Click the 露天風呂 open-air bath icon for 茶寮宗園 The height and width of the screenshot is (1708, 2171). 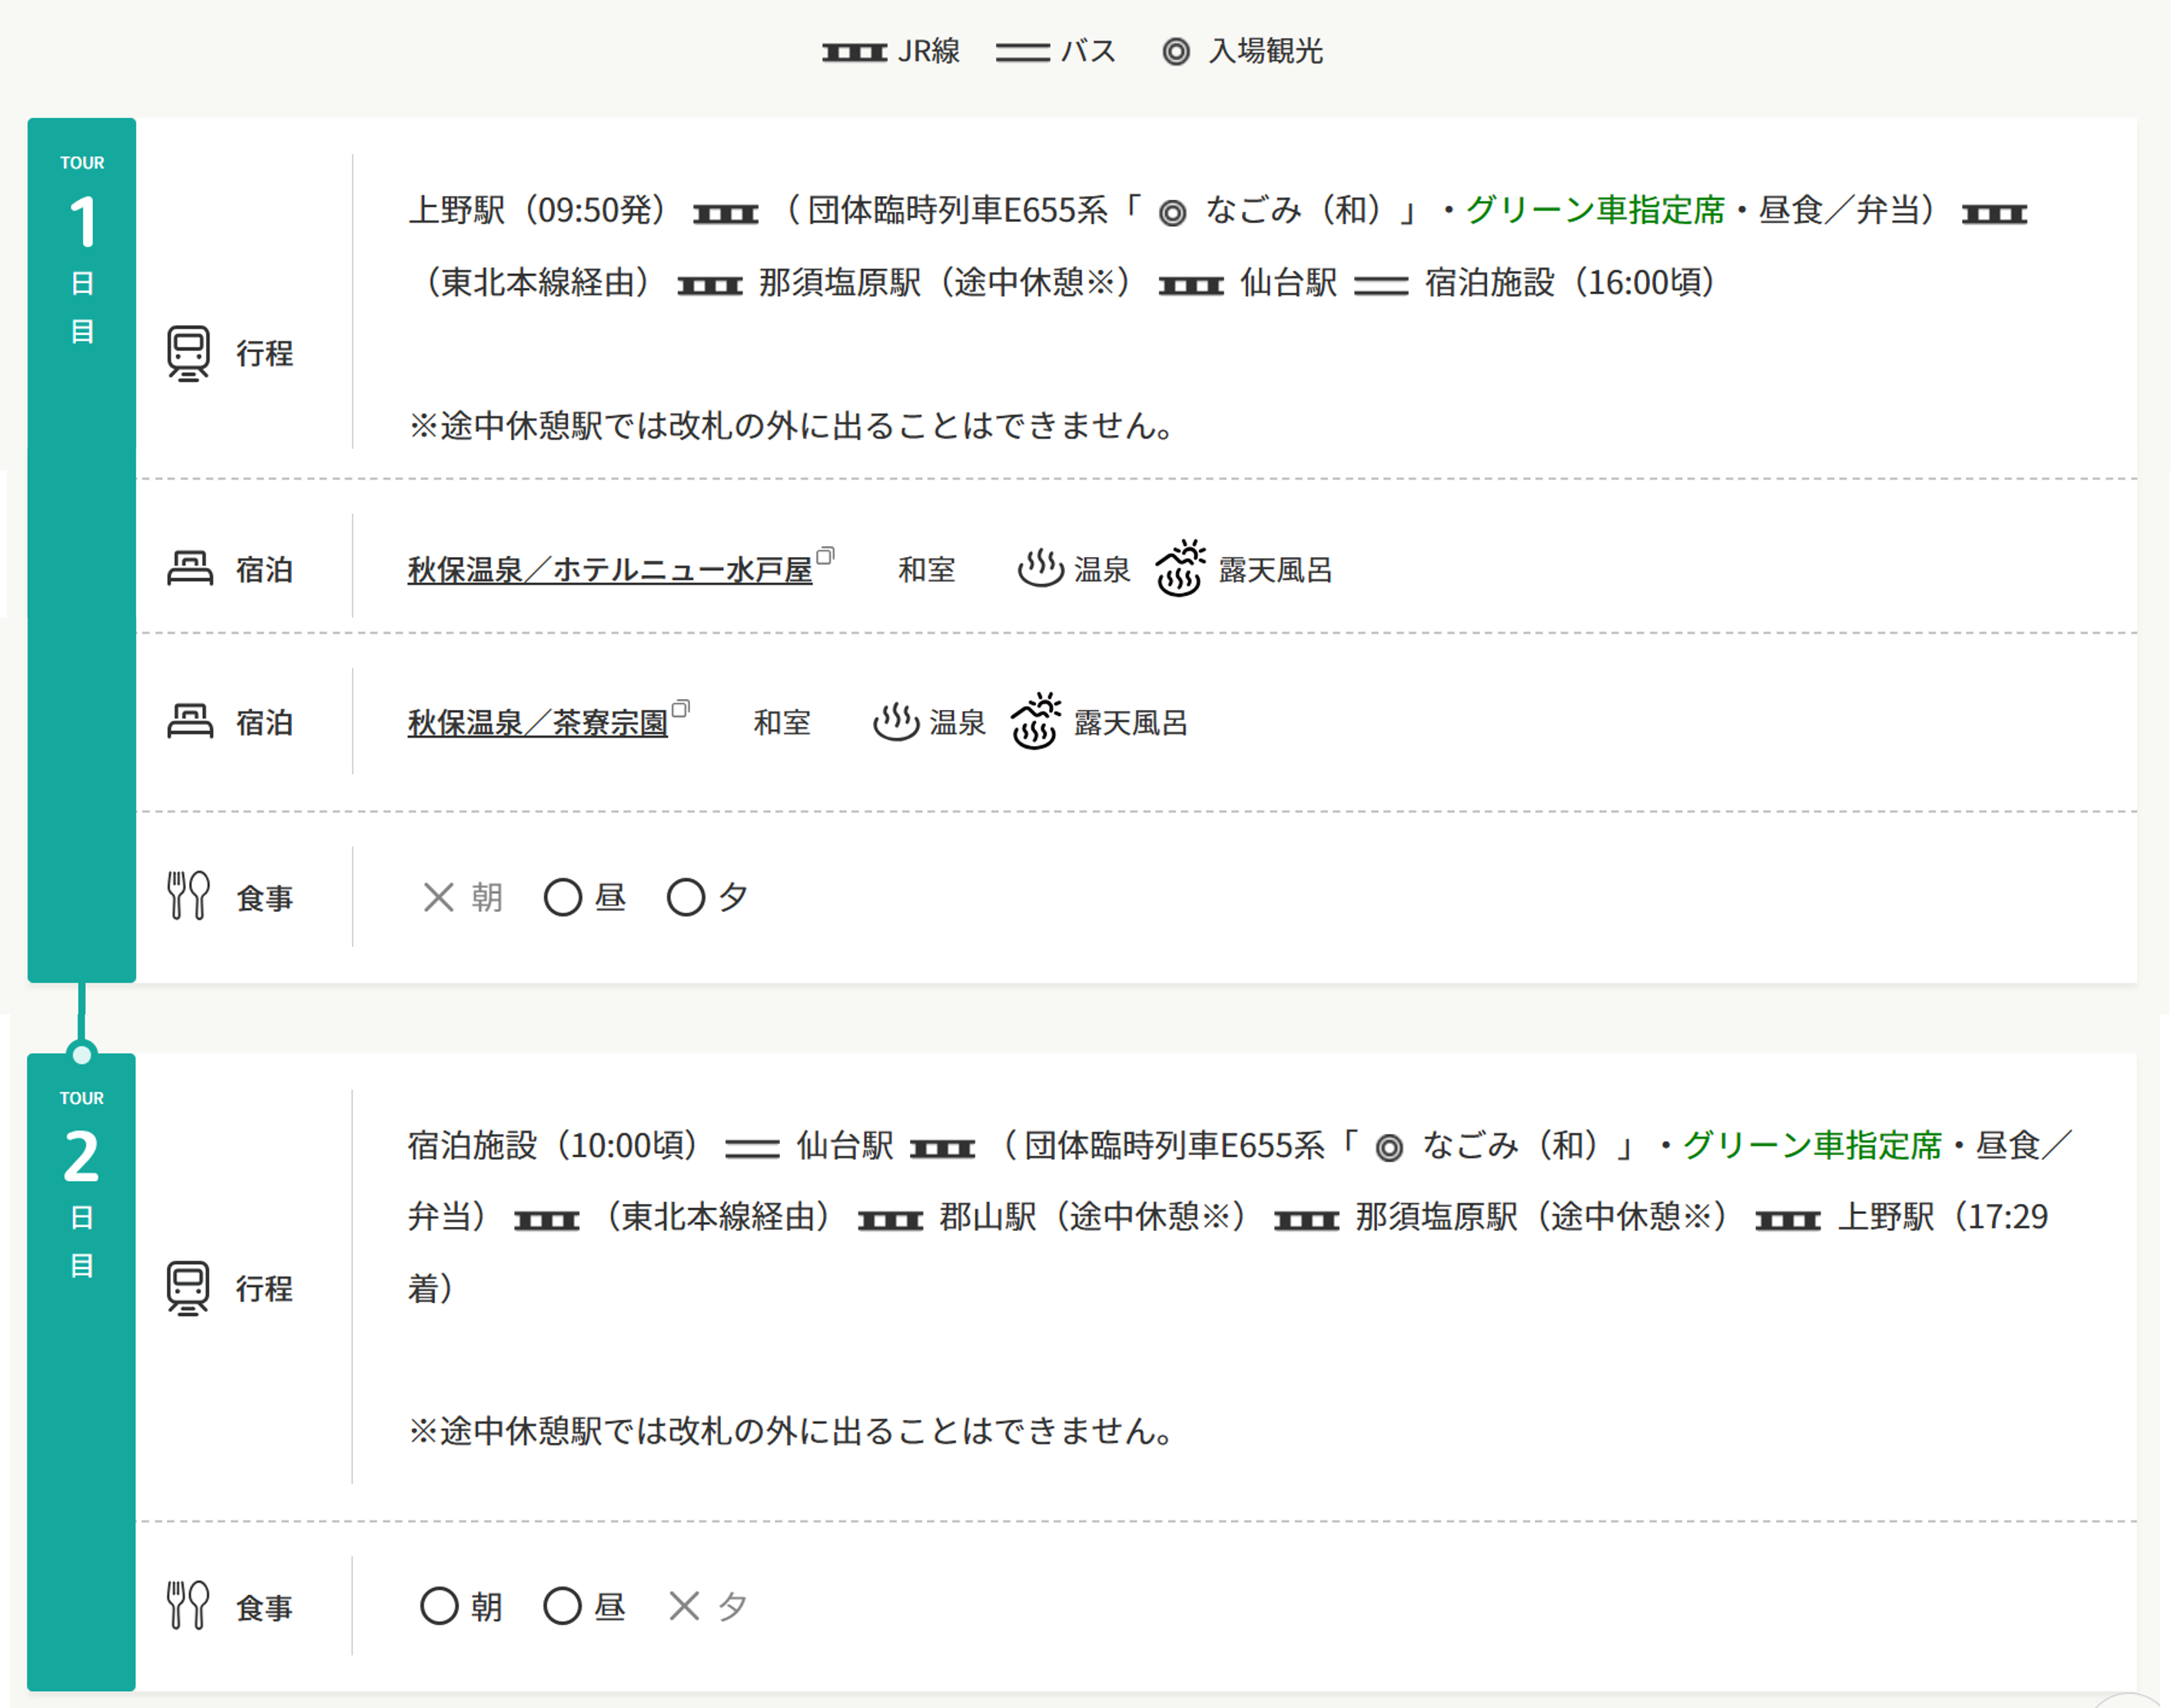coord(1035,720)
